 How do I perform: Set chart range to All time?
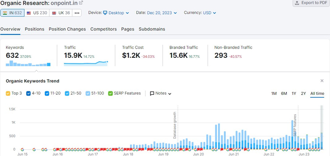pos(317,94)
